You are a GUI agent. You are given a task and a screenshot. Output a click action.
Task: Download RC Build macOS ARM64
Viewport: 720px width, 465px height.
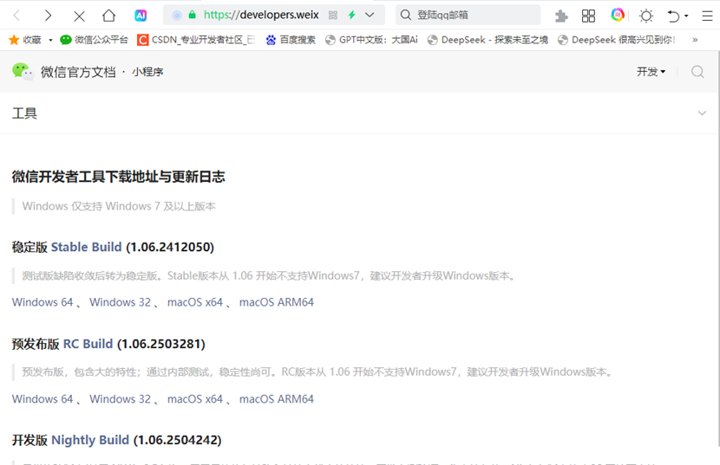(x=277, y=399)
